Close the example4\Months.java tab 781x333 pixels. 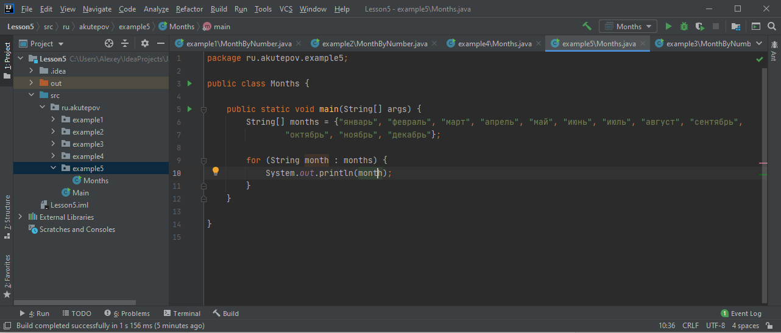click(x=539, y=44)
